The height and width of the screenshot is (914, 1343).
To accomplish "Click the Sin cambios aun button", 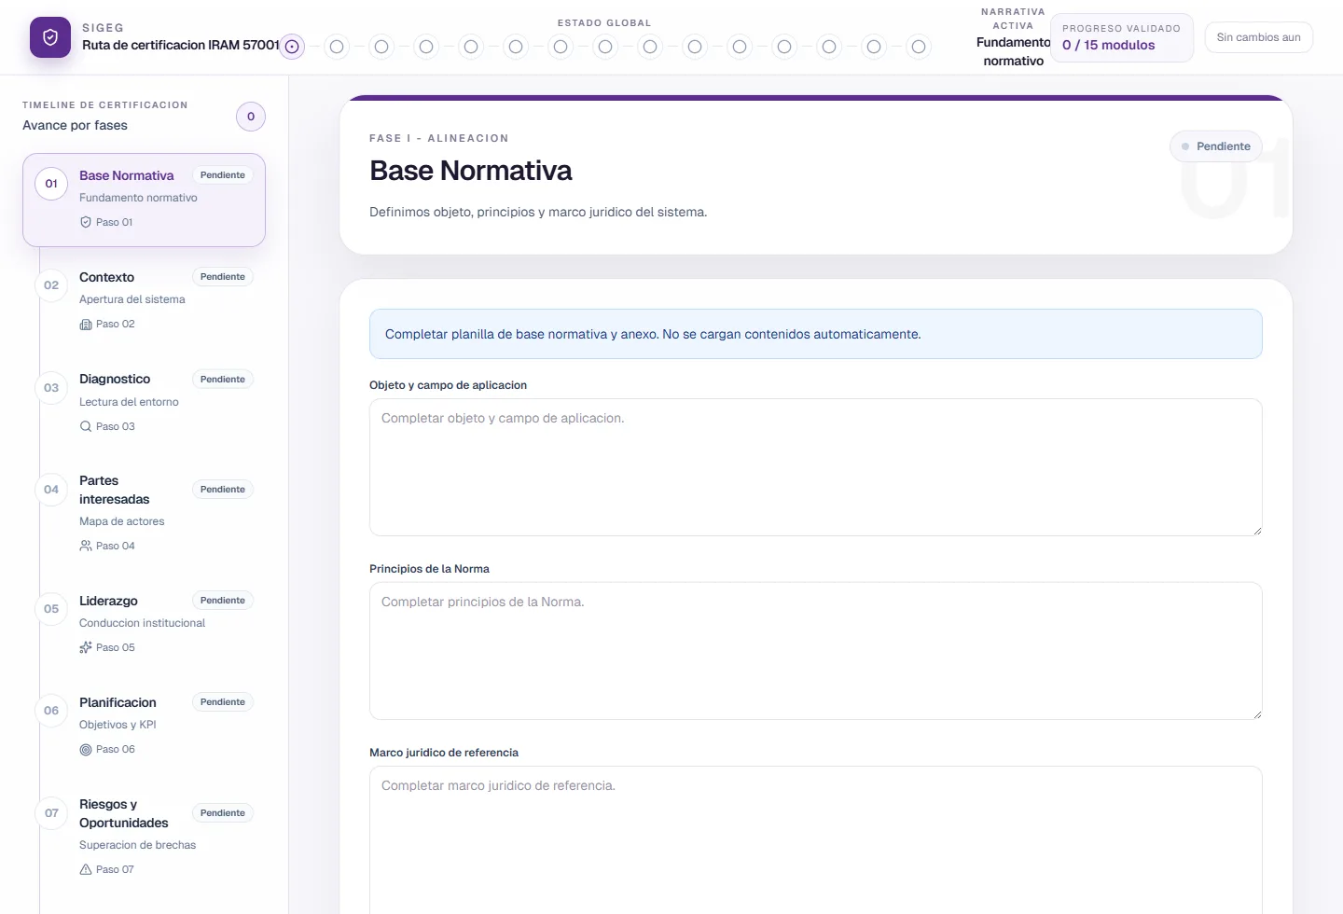I will [x=1259, y=37].
